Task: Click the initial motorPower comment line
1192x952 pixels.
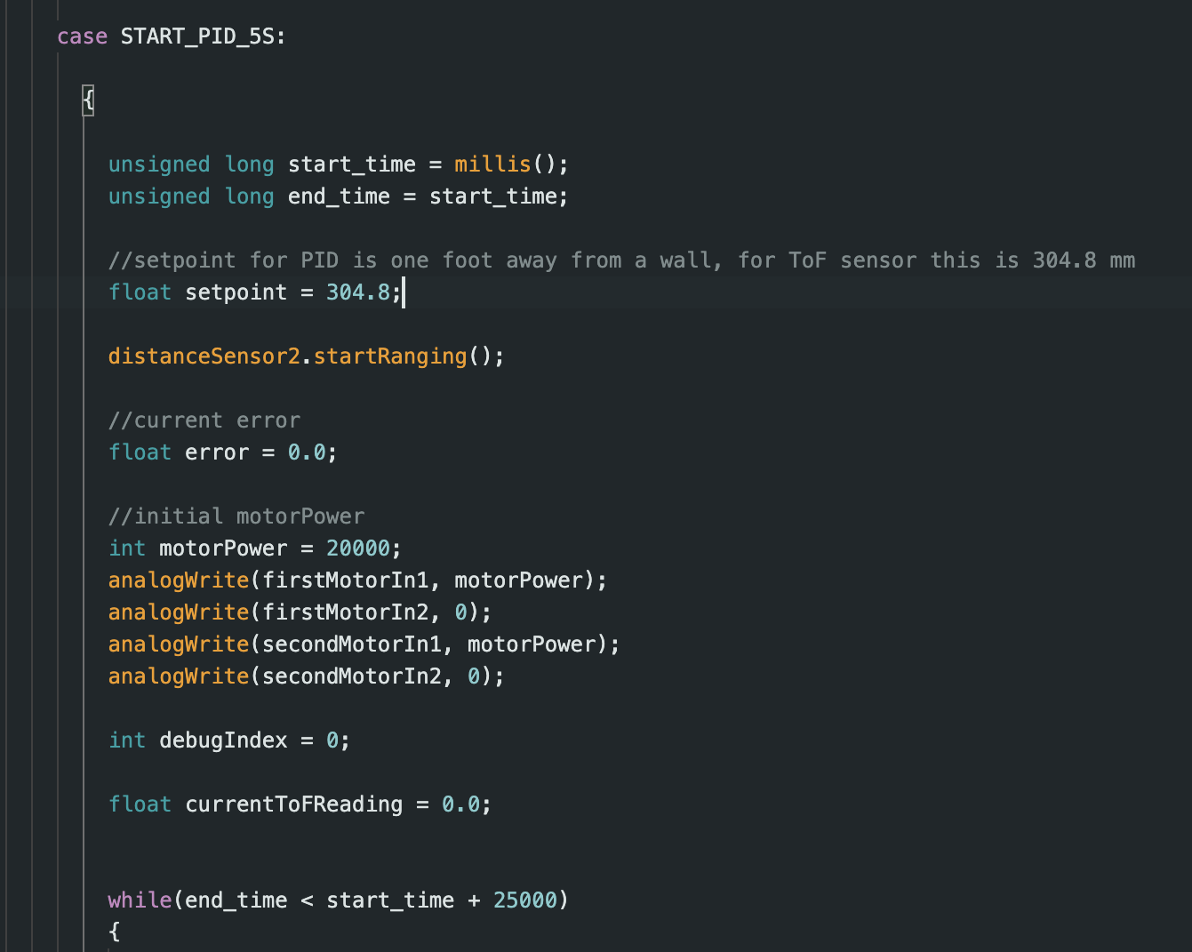Action: click(236, 516)
